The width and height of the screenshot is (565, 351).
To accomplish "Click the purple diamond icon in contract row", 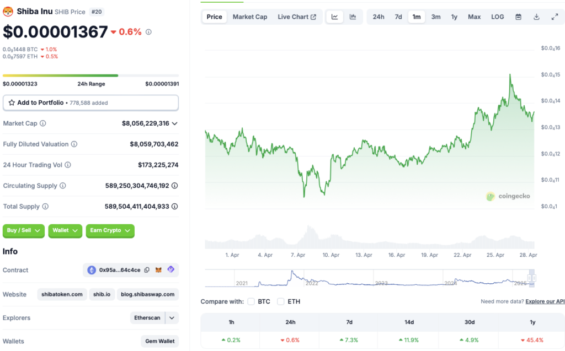I will (171, 269).
